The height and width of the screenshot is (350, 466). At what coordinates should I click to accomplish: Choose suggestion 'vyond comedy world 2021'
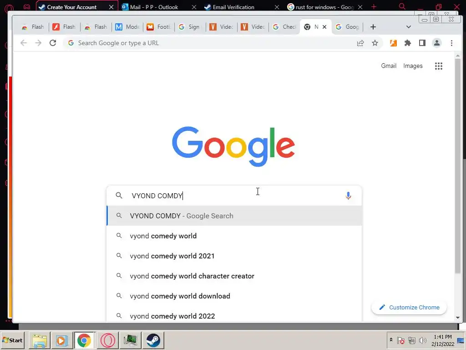pyautogui.click(x=234, y=256)
